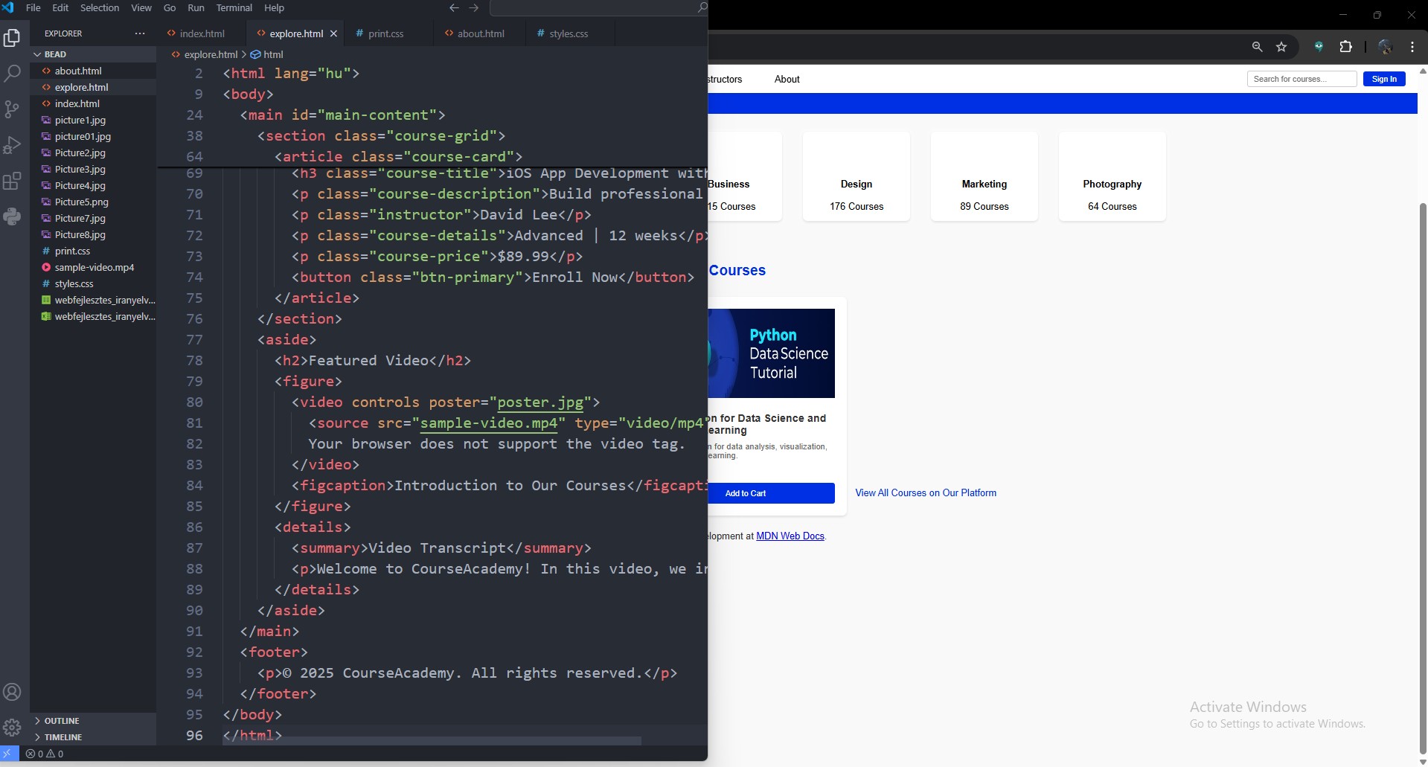Select the Marketing category card
The image size is (1428, 767).
[x=984, y=176]
